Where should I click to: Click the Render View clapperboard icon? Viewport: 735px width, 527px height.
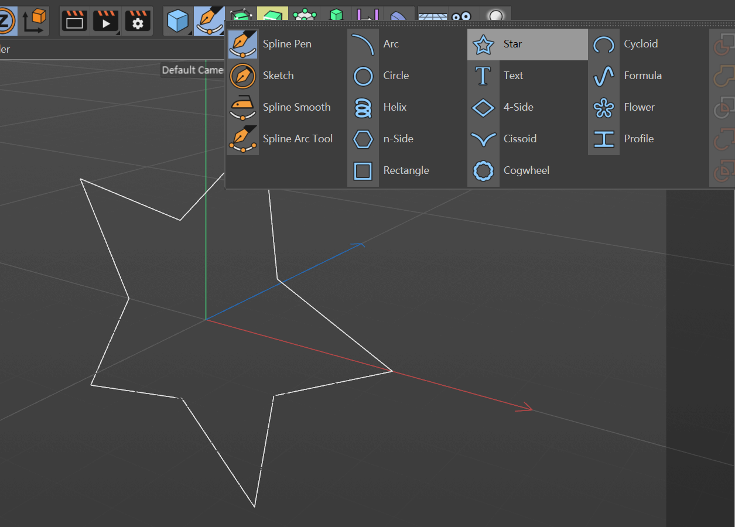(x=74, y=22)
